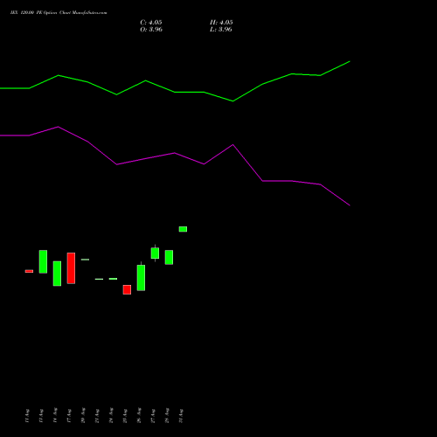Click the 11 Aug date label

point(27,416)
